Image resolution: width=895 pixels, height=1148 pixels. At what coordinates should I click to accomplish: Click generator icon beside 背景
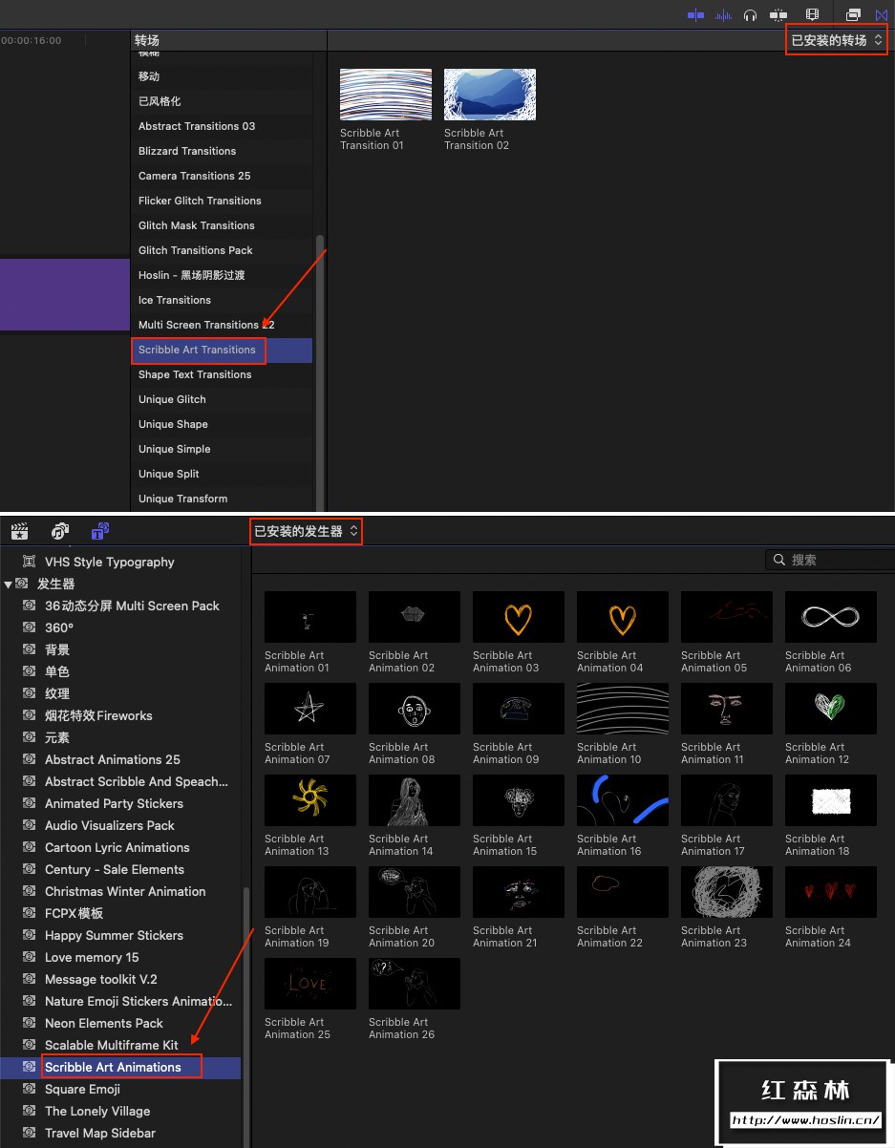point(30,649)
